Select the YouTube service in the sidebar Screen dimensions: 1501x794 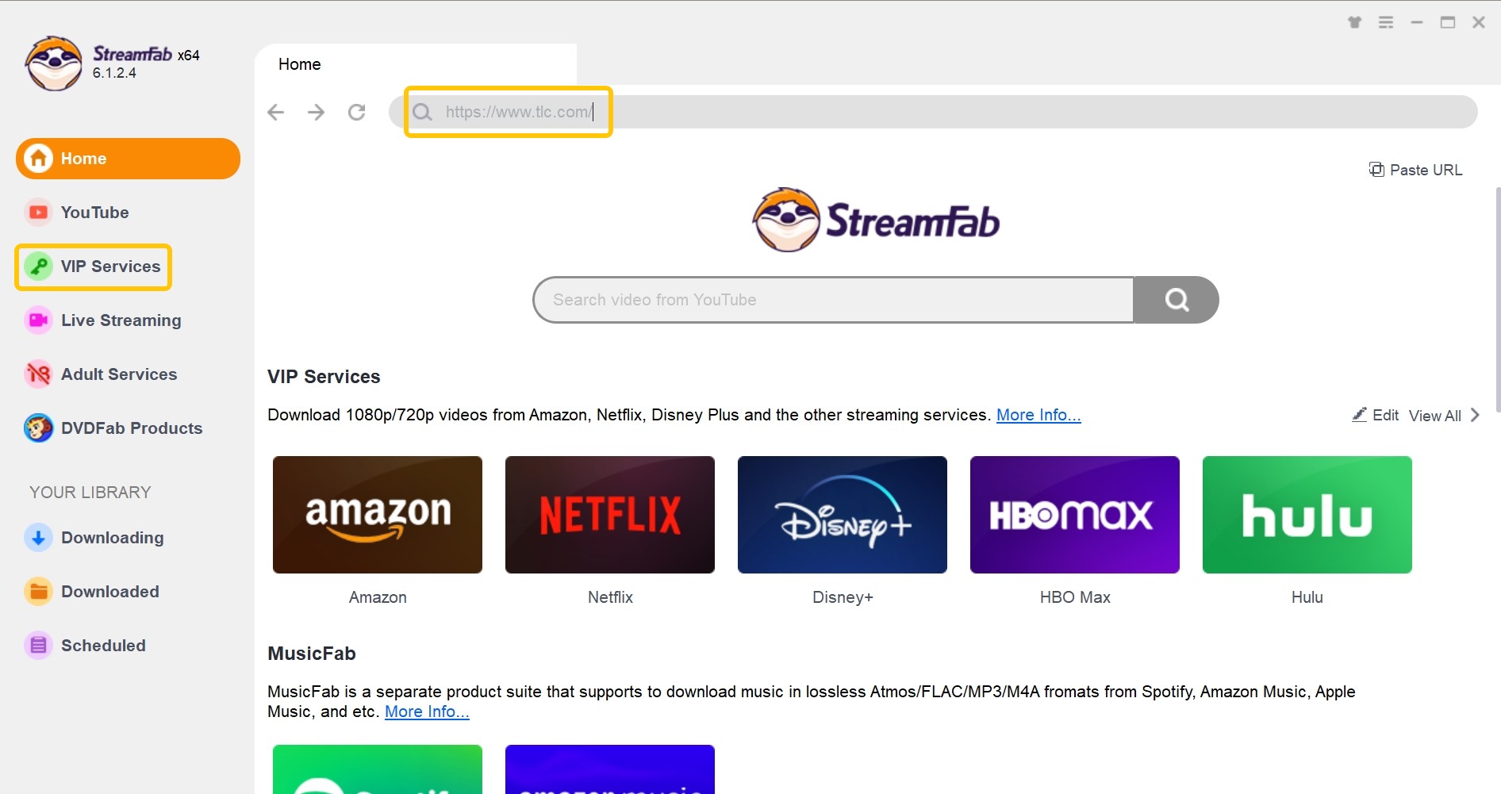(94, 212)
